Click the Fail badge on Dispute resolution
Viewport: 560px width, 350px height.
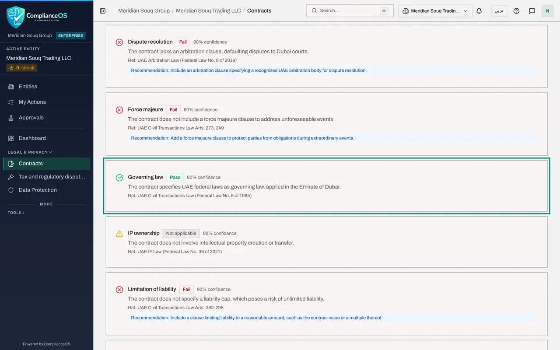(183, 42)
